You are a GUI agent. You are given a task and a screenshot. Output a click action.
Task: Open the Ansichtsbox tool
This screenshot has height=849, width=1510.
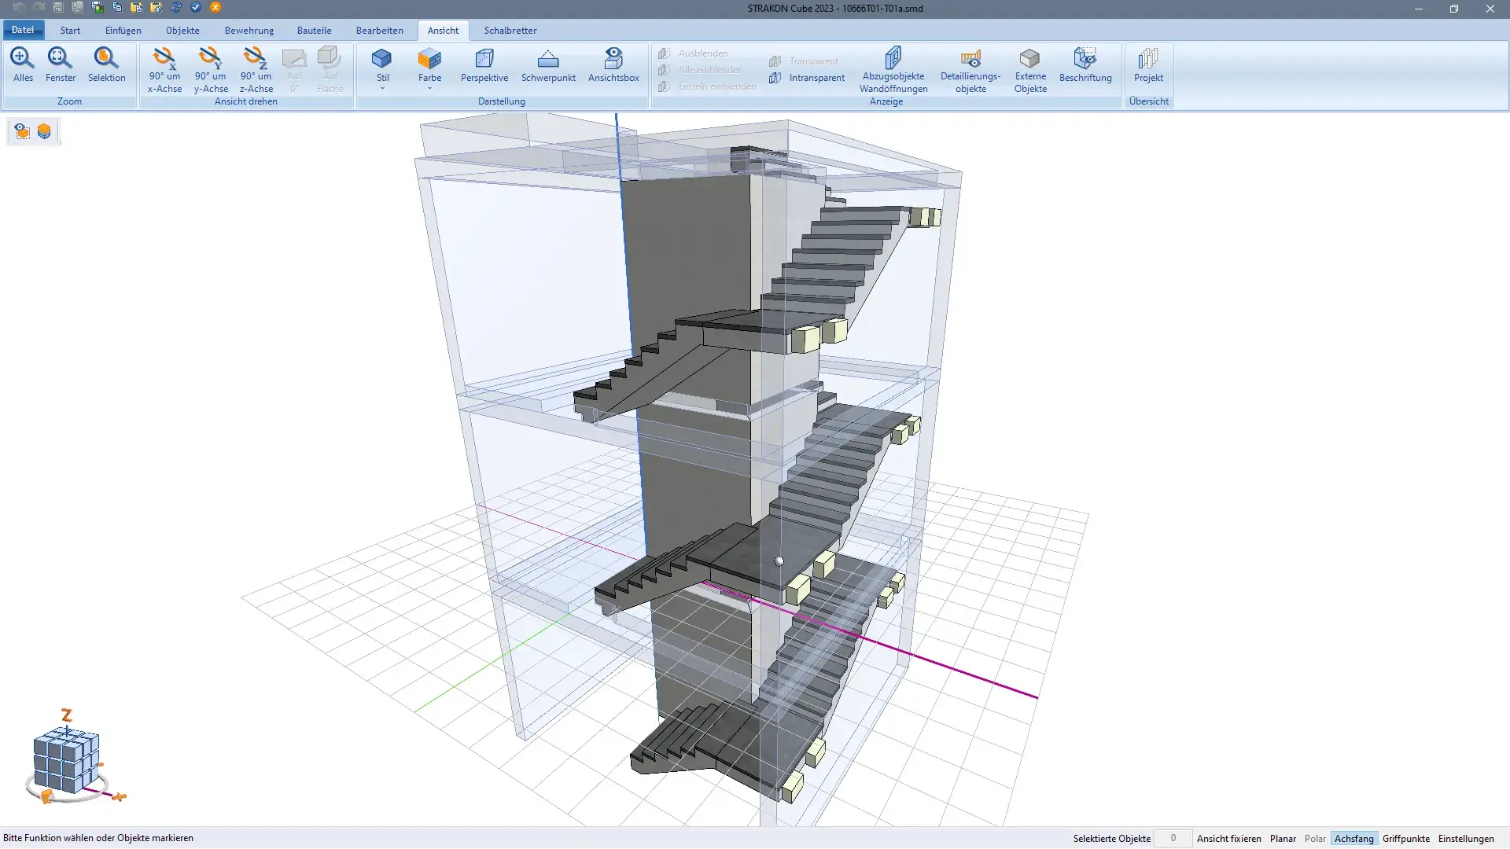pos(613,59)
